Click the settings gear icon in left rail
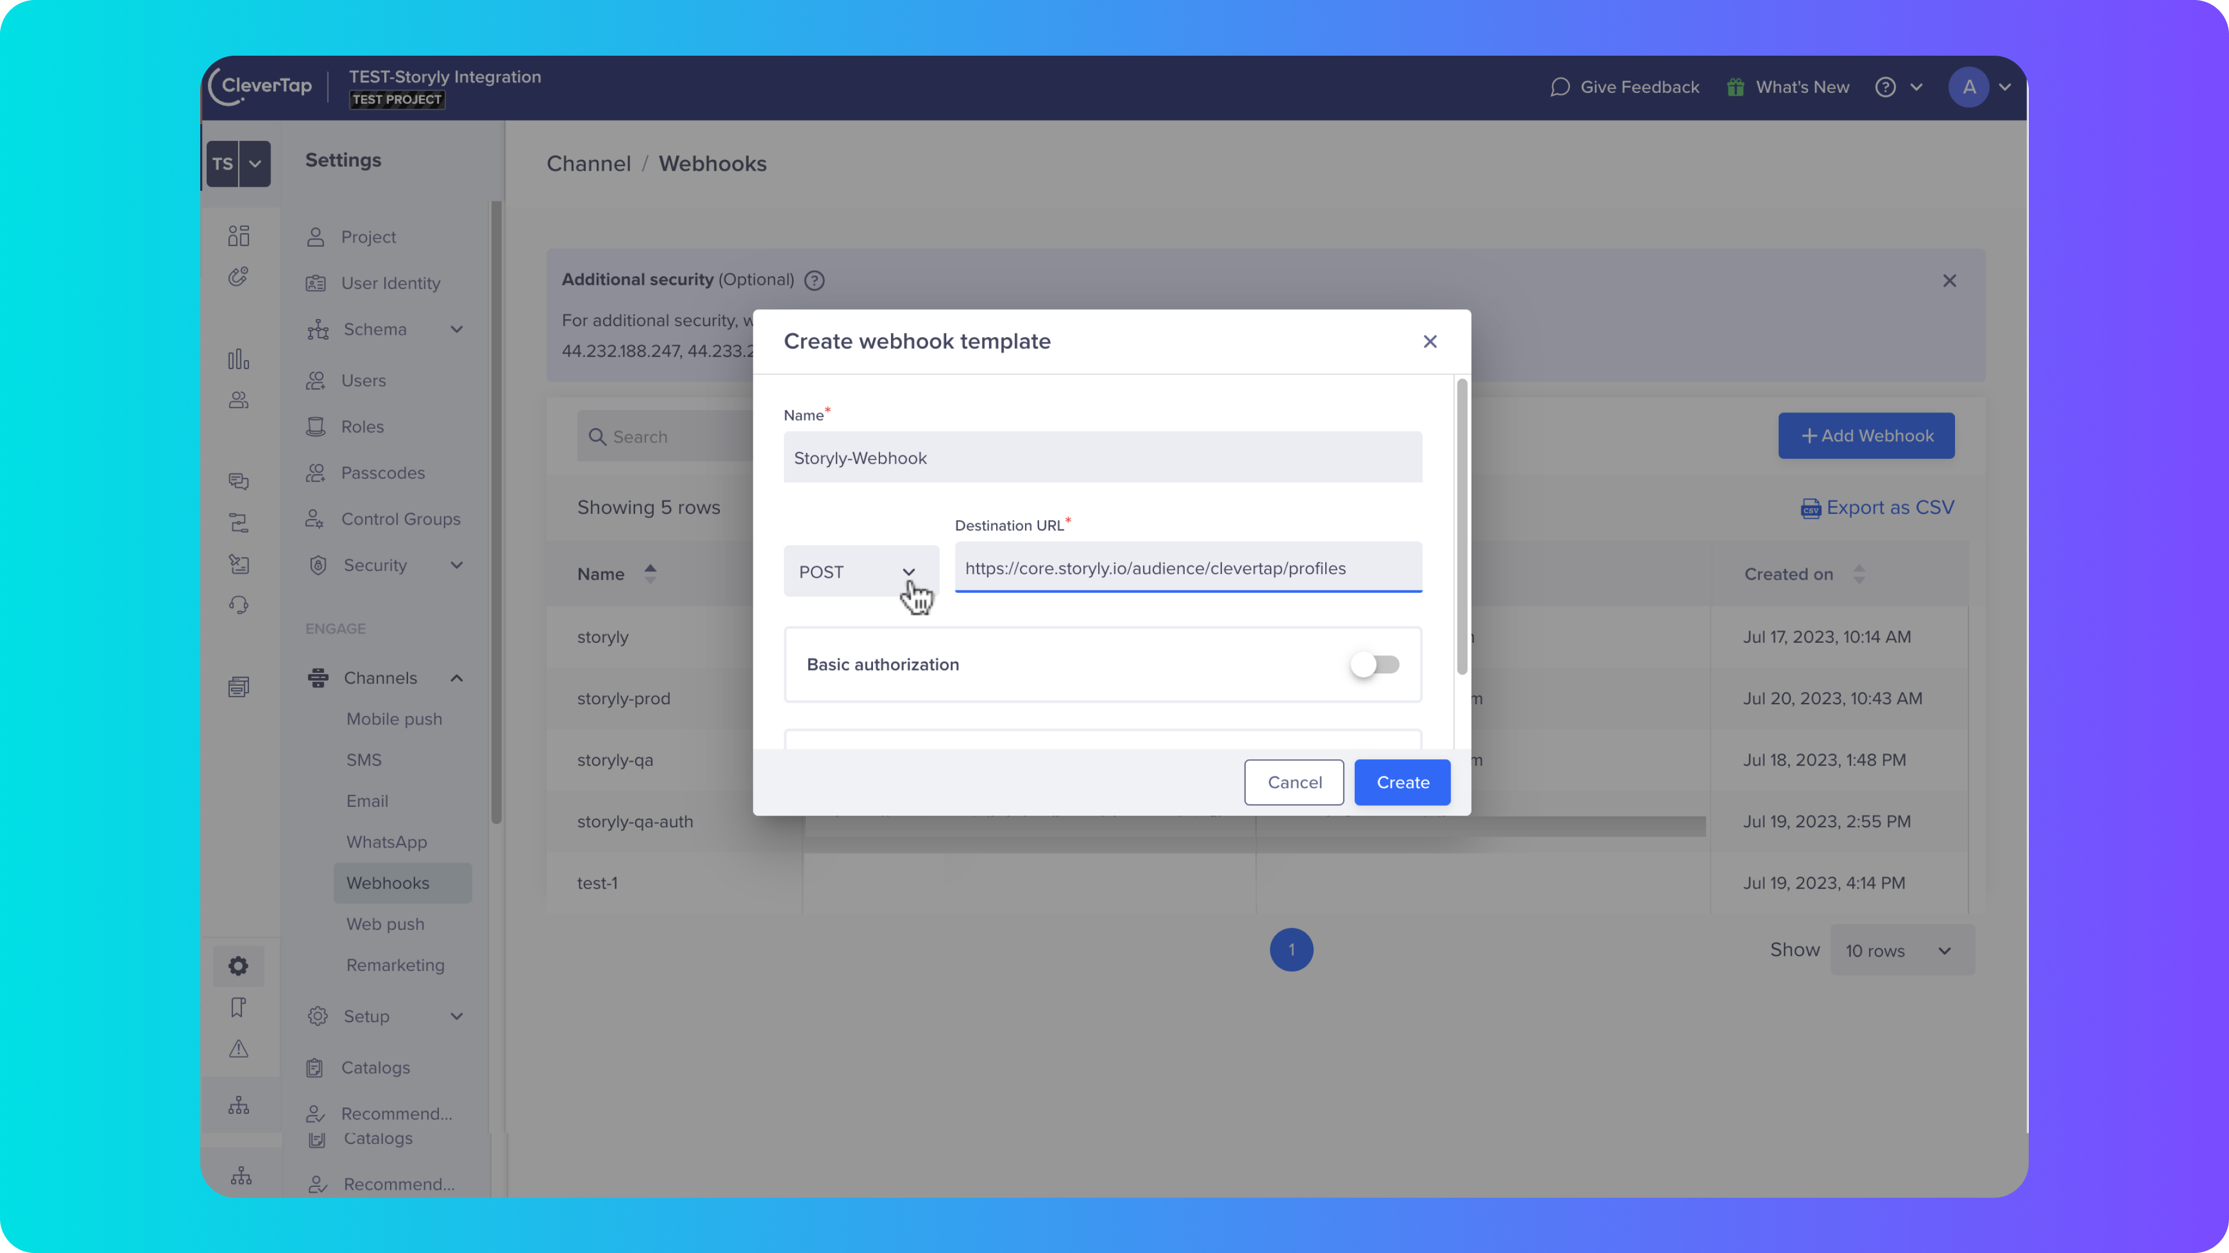Image resolution: width=2229 pixels, height=1253 pixels. (x=238, y=966)
